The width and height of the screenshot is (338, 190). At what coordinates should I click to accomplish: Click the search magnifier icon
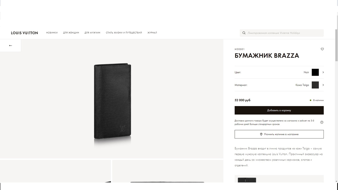point(244,33)
